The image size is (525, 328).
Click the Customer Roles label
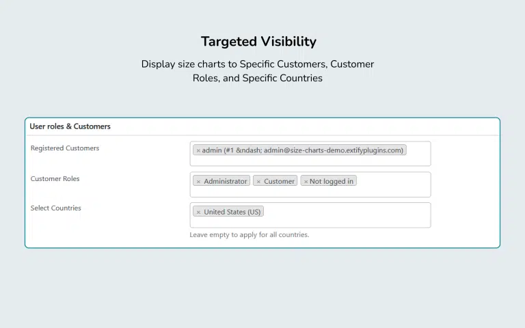pos(55,179)
